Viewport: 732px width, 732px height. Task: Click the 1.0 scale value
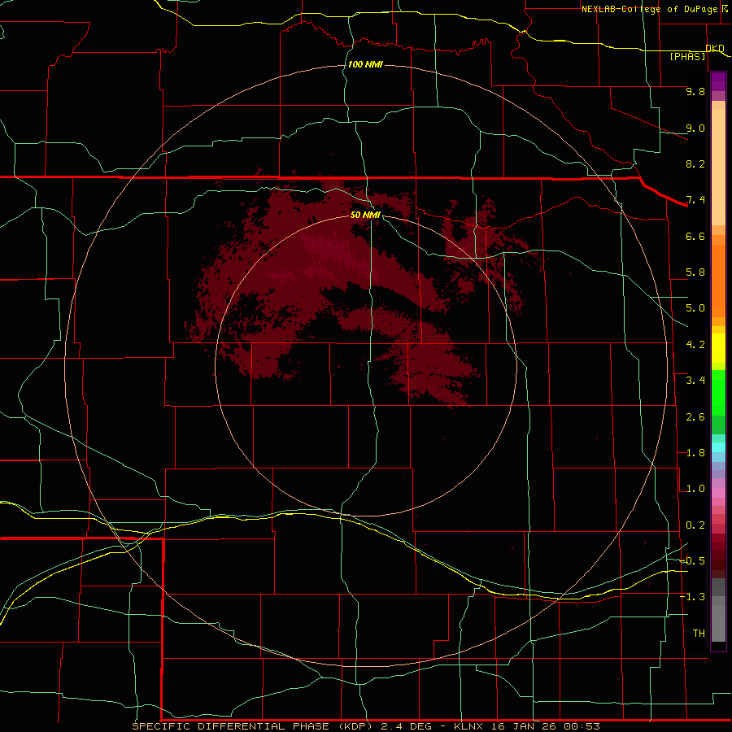pyautogui.click(x=695, y=489)
